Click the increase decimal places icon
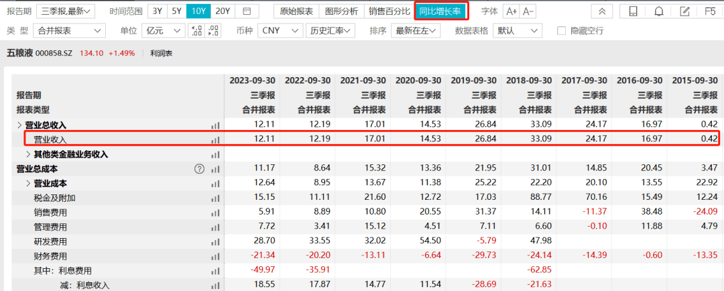 (196, 31)
